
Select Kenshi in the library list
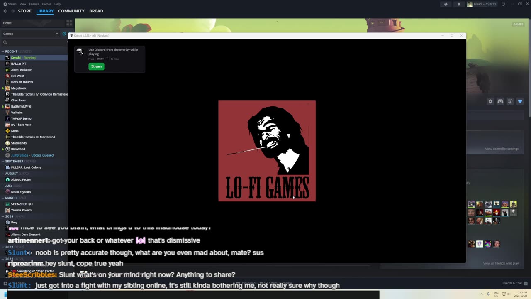tap(34, 58)
